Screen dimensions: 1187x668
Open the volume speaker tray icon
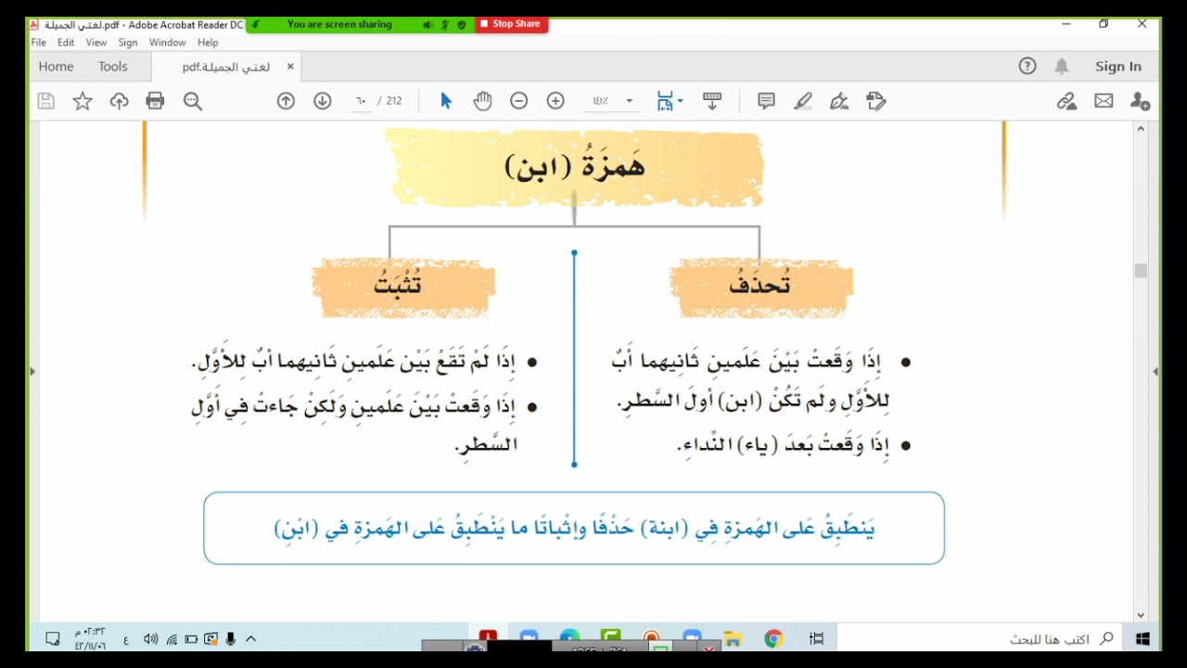(151, 639)
